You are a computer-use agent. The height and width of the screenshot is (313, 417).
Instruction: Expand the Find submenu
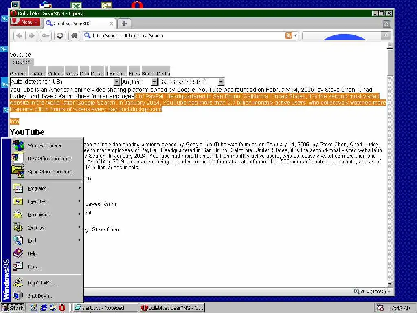click(47, 240)
